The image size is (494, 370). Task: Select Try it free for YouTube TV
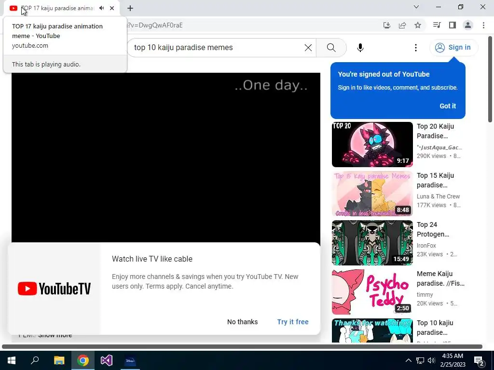[x=293, y=322]
